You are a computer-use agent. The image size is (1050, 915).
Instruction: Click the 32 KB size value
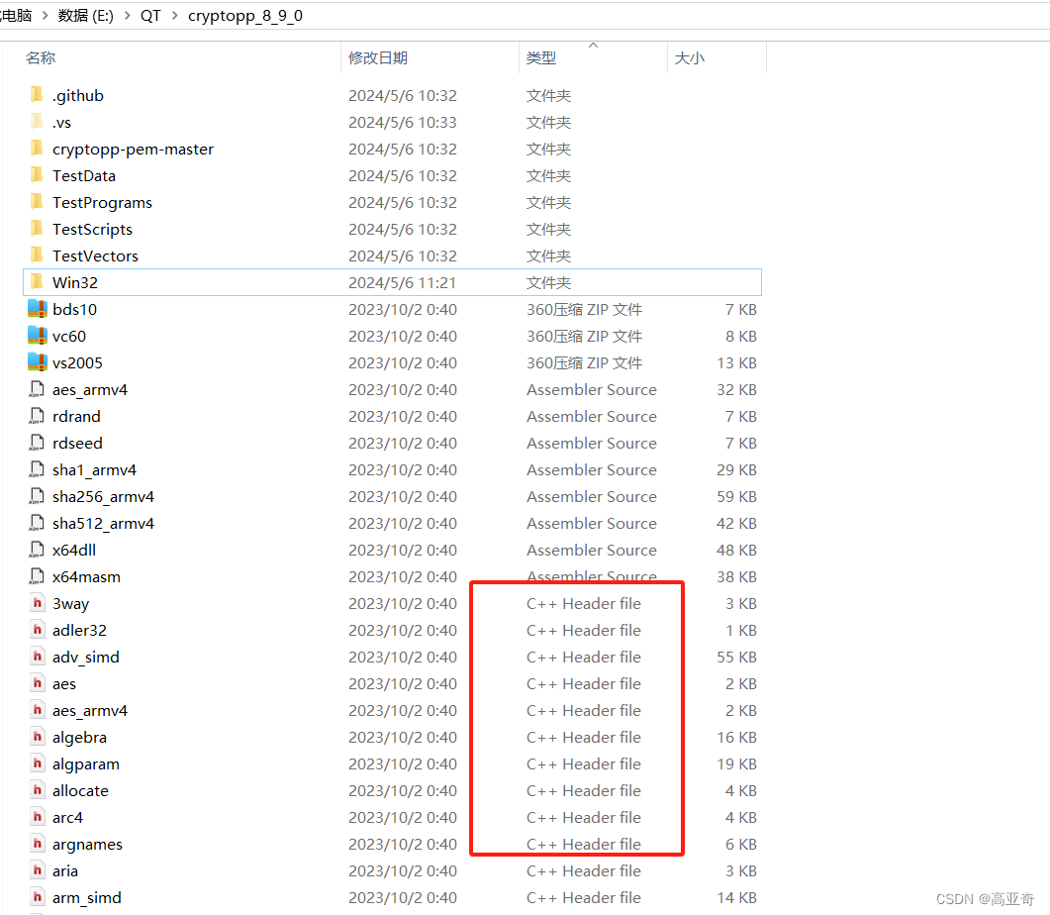point(736,390)
